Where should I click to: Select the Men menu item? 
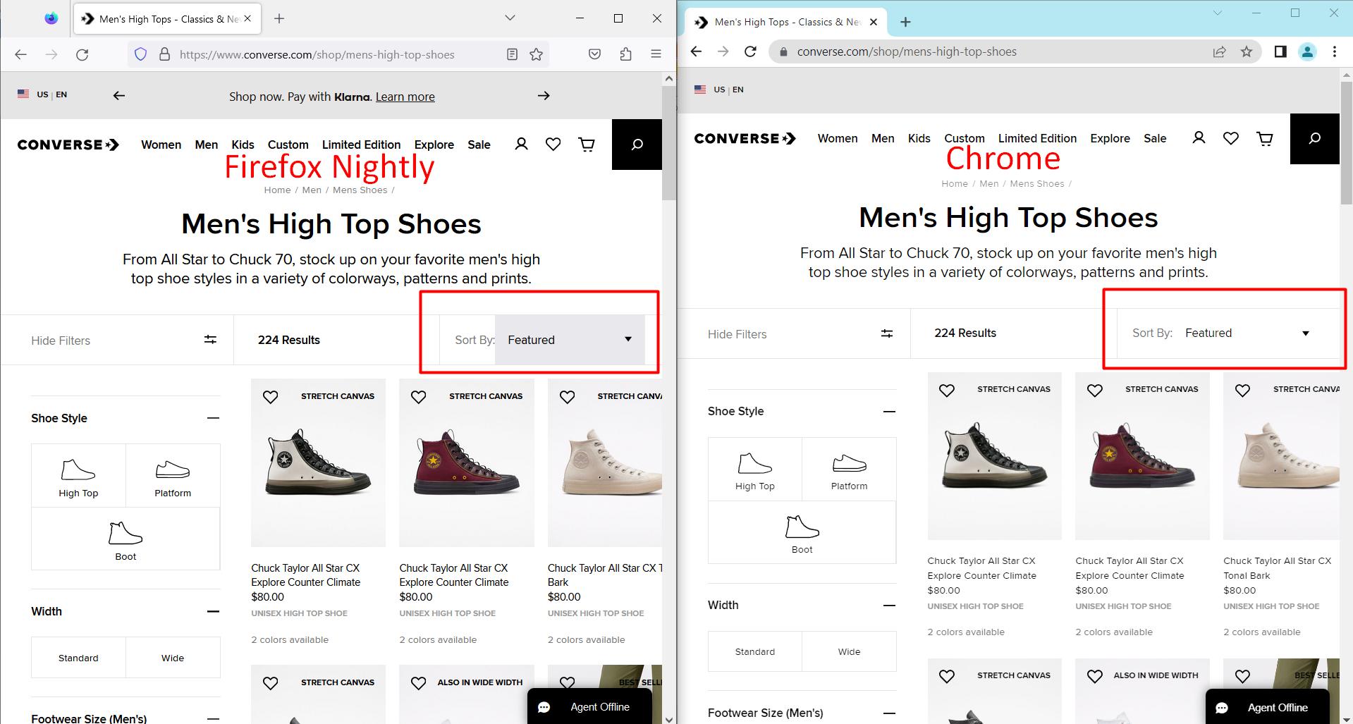point(206,145)
